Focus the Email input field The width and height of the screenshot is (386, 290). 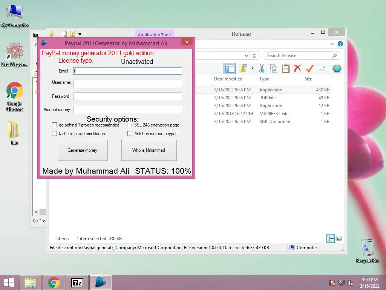[x=127, y=71]
